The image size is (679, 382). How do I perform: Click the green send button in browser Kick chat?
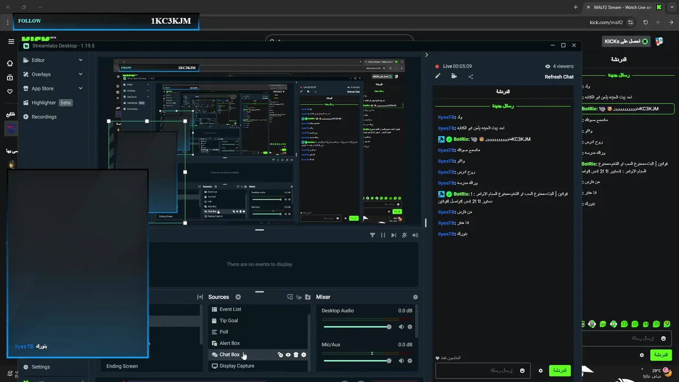pyautogui.click(x=661, y=354)
